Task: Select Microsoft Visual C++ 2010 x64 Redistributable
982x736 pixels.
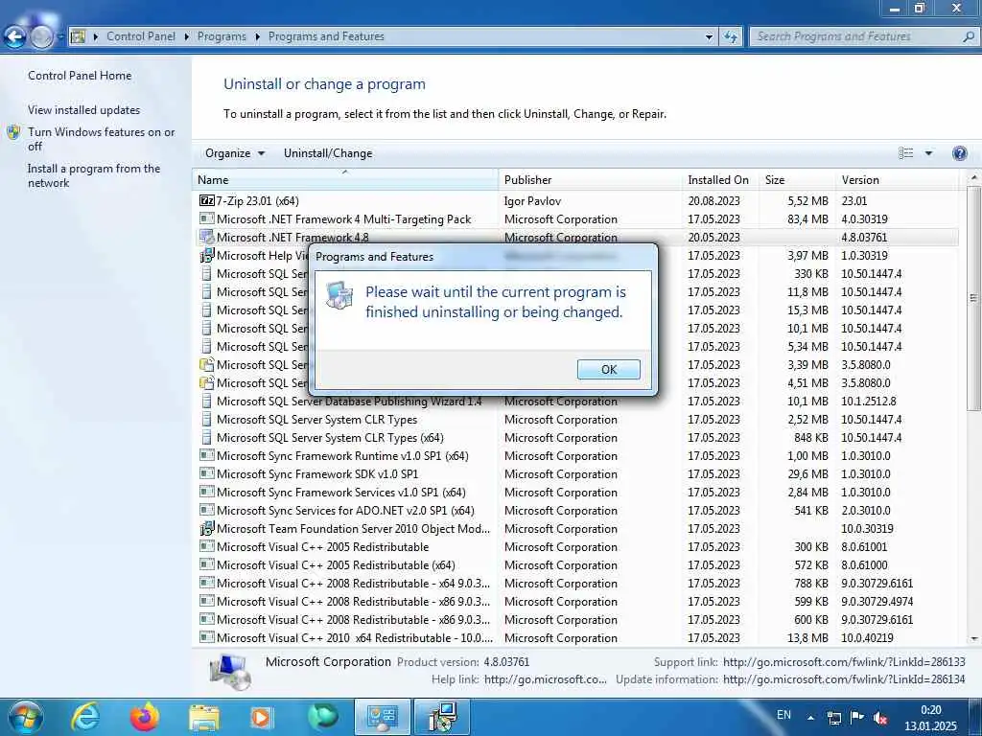Action: (355, 637)
